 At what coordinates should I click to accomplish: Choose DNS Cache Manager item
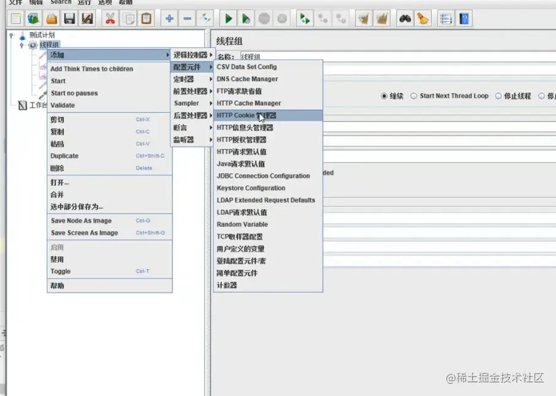(268, 79)
